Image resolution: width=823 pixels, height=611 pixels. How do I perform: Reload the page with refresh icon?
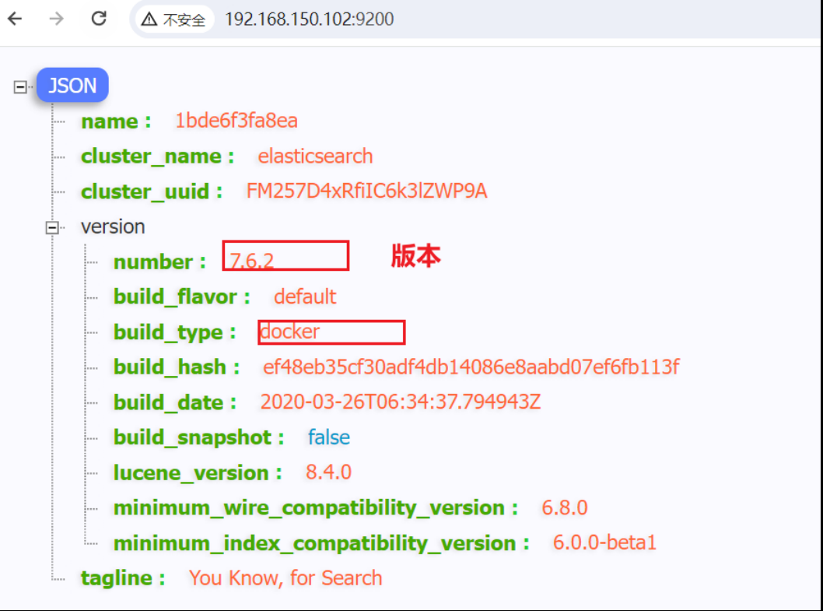pyautogui.click(x=99, y=19)
